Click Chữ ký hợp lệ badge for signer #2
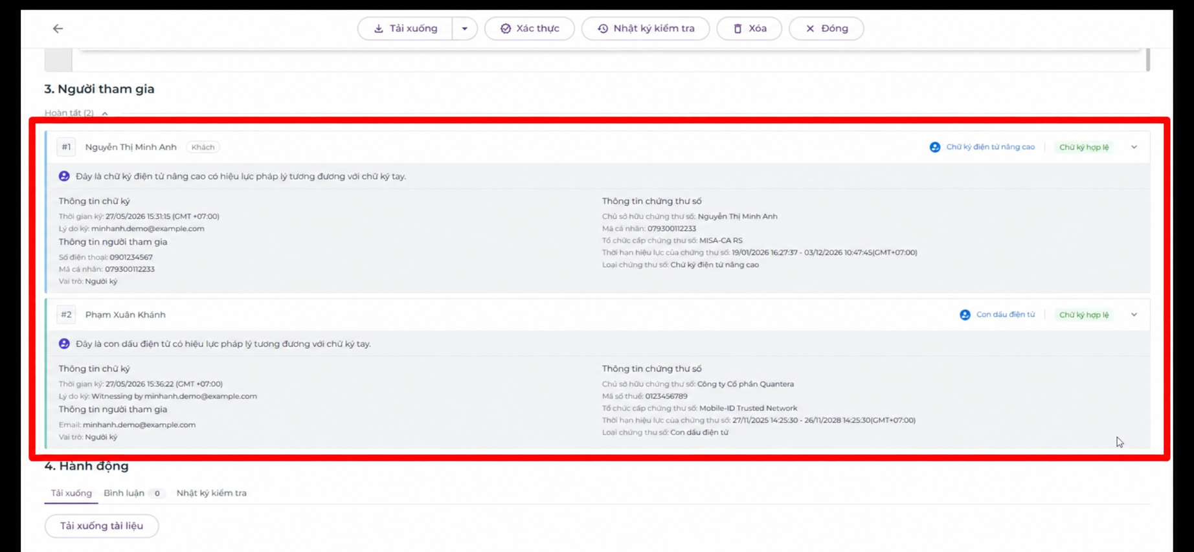The height and width of the screenshot is (552, 1194). point(1084,315)
